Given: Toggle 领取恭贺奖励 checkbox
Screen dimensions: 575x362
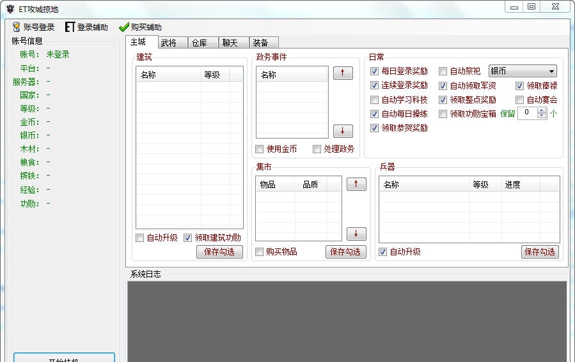Looking at the screenshot, I should (x=374, y=128).
